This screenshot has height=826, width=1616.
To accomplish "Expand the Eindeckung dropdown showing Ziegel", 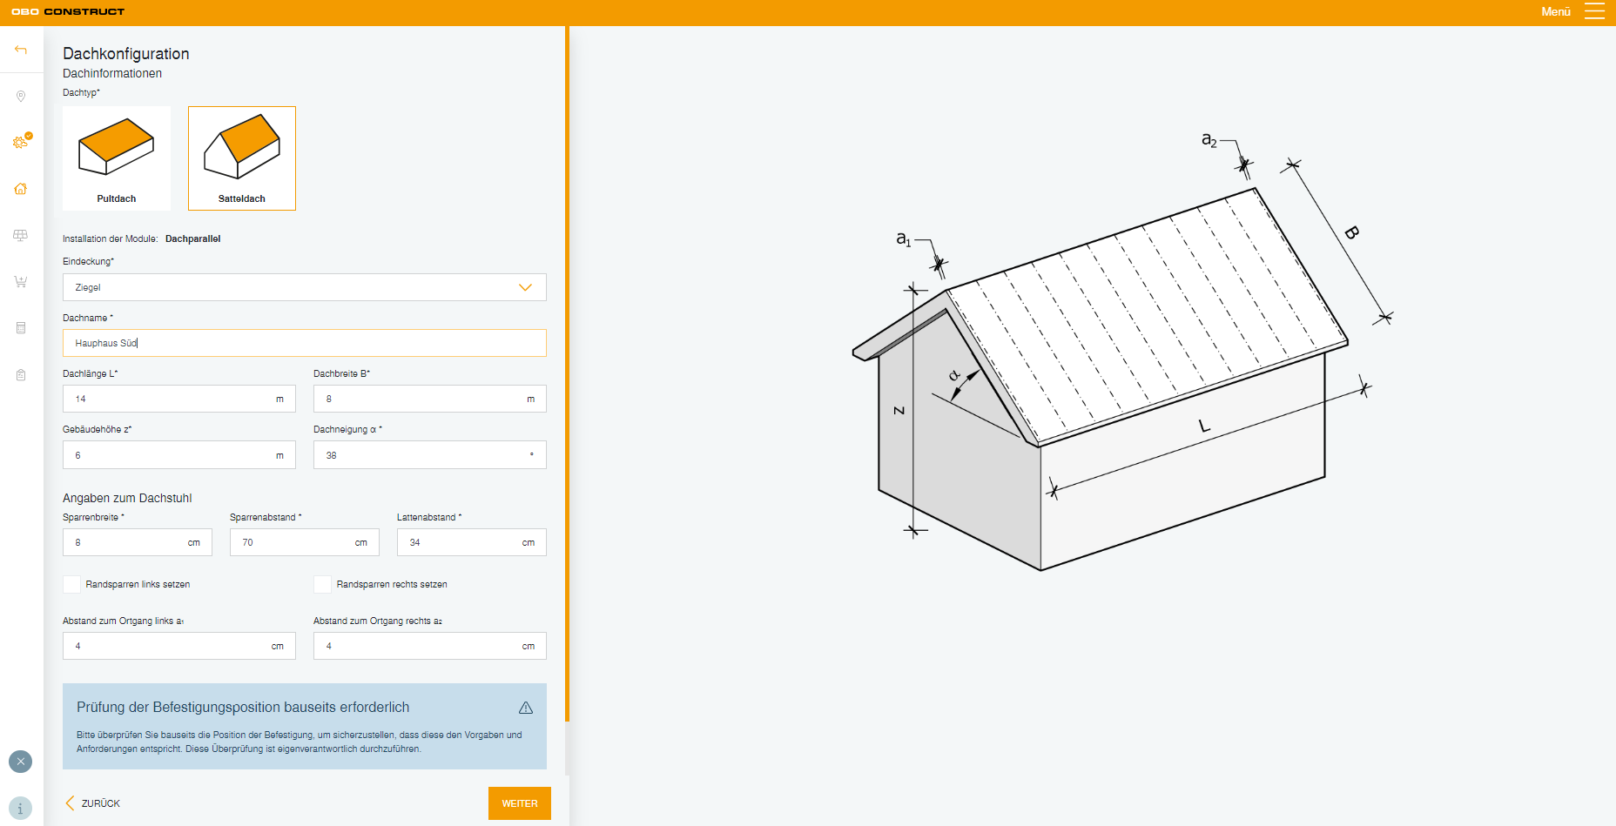I will (x=305, y=287).
